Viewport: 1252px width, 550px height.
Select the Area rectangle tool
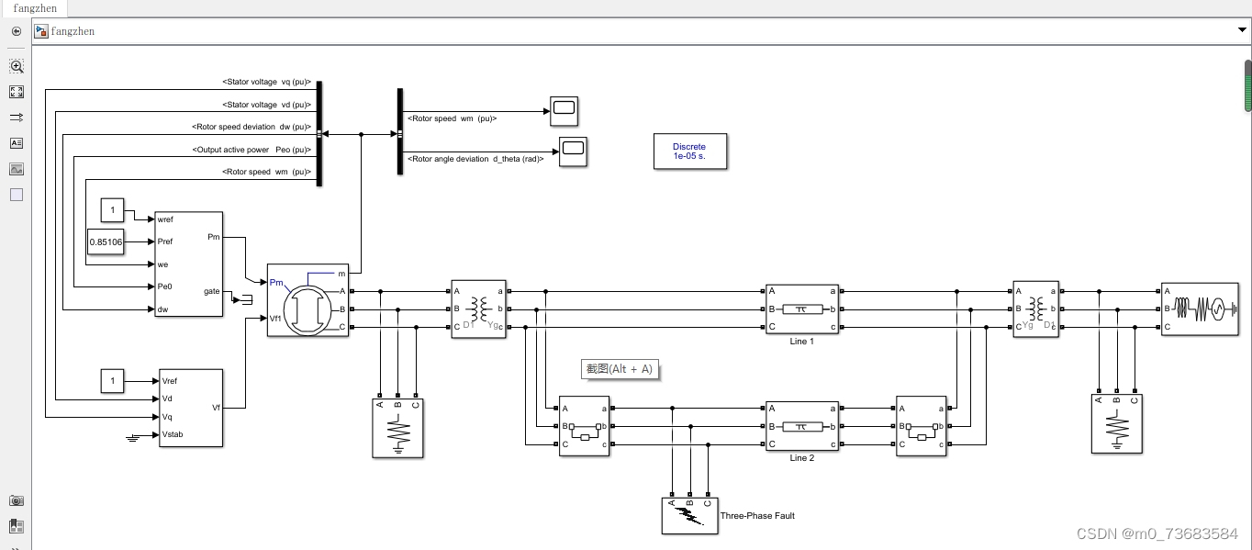(x=17, y=195)
